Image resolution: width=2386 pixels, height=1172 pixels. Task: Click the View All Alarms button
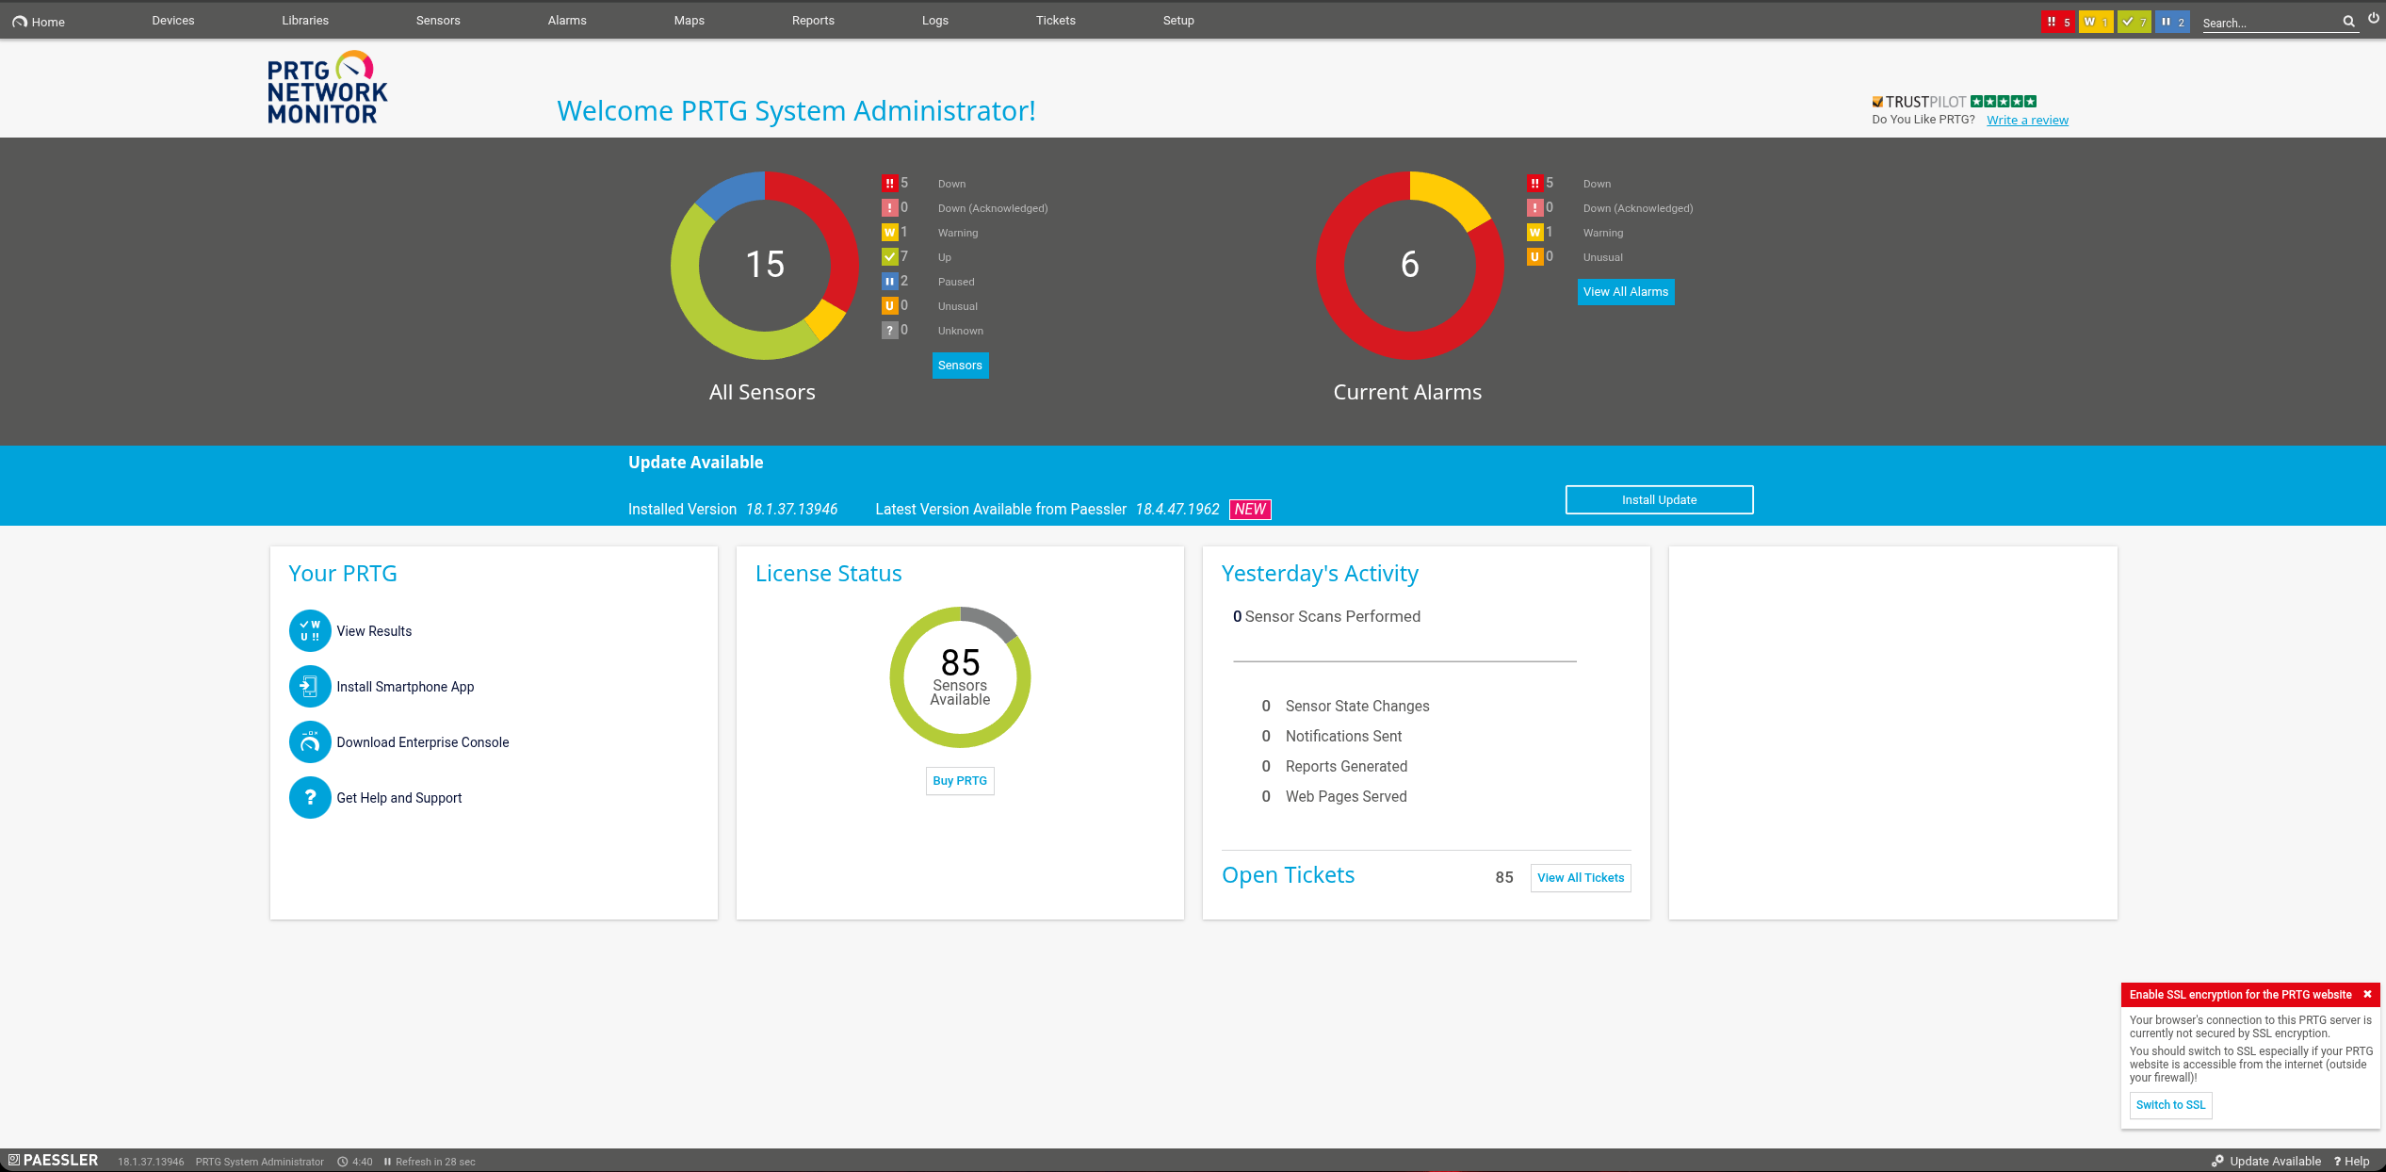click(1626, 292)
